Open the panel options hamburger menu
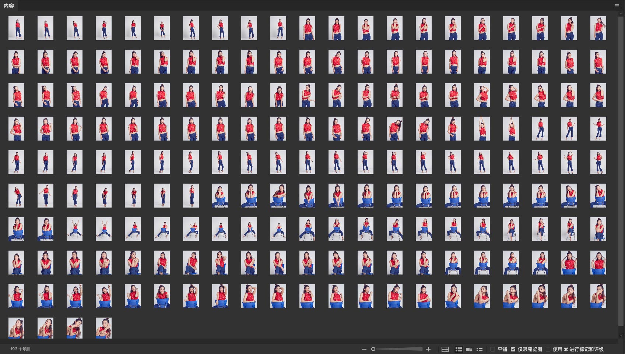 point(617,6)
